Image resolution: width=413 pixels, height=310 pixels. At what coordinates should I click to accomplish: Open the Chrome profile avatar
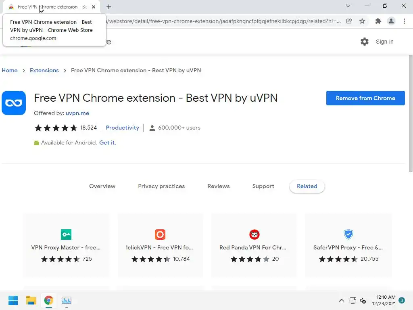(391, 21)
